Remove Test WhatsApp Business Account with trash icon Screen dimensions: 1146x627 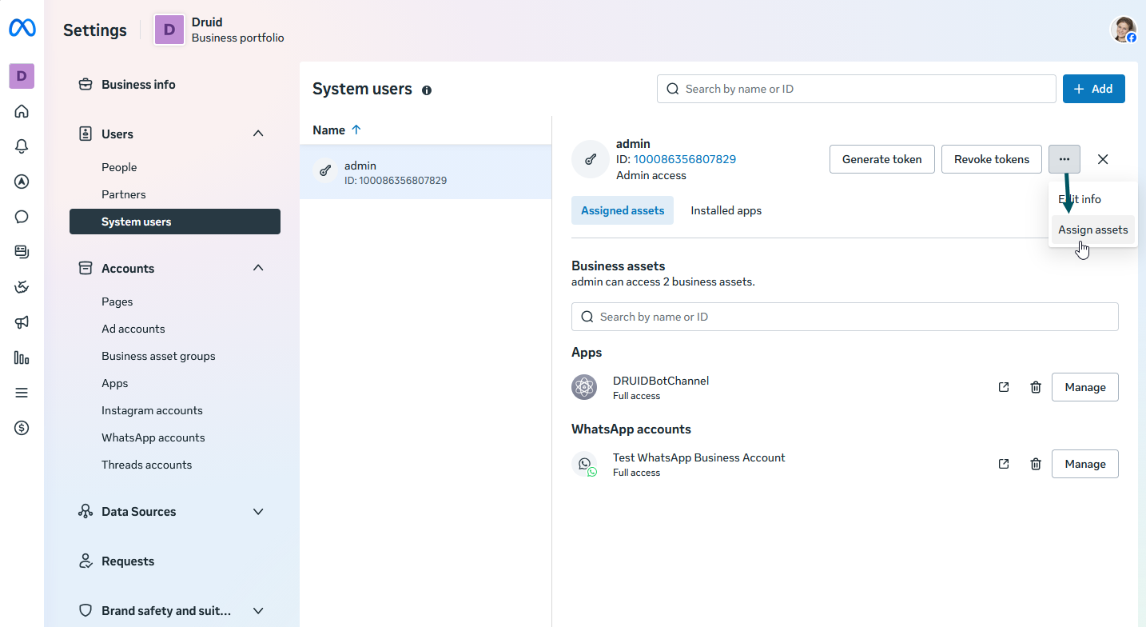[x=1036, y=464]
